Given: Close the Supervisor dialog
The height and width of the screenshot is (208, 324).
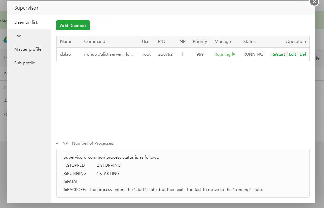Looking at the screenshot, I should pyautogui.click(x=314, y=2).
